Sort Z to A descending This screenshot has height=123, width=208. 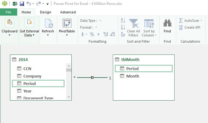(x=123, y=27)
